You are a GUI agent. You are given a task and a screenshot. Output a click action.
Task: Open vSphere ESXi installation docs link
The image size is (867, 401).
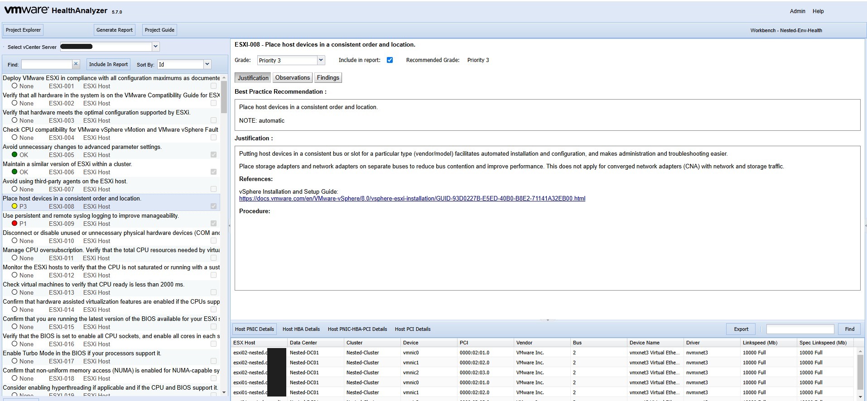click(412, 199)
